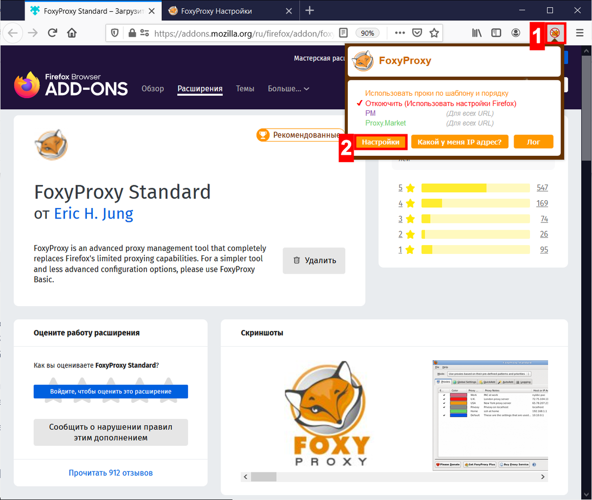Viewport: 592px width, 500px height.
Task: Click the browser Back arrow button
Action: tap(13, 33)
